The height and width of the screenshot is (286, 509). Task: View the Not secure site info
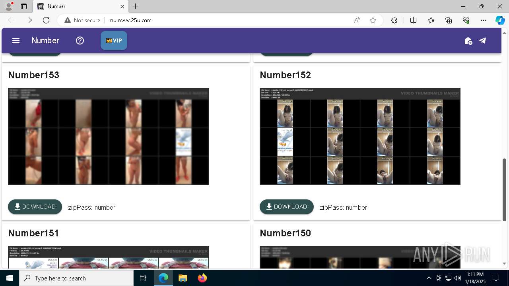pyautogui.click(x=82, y=20)
